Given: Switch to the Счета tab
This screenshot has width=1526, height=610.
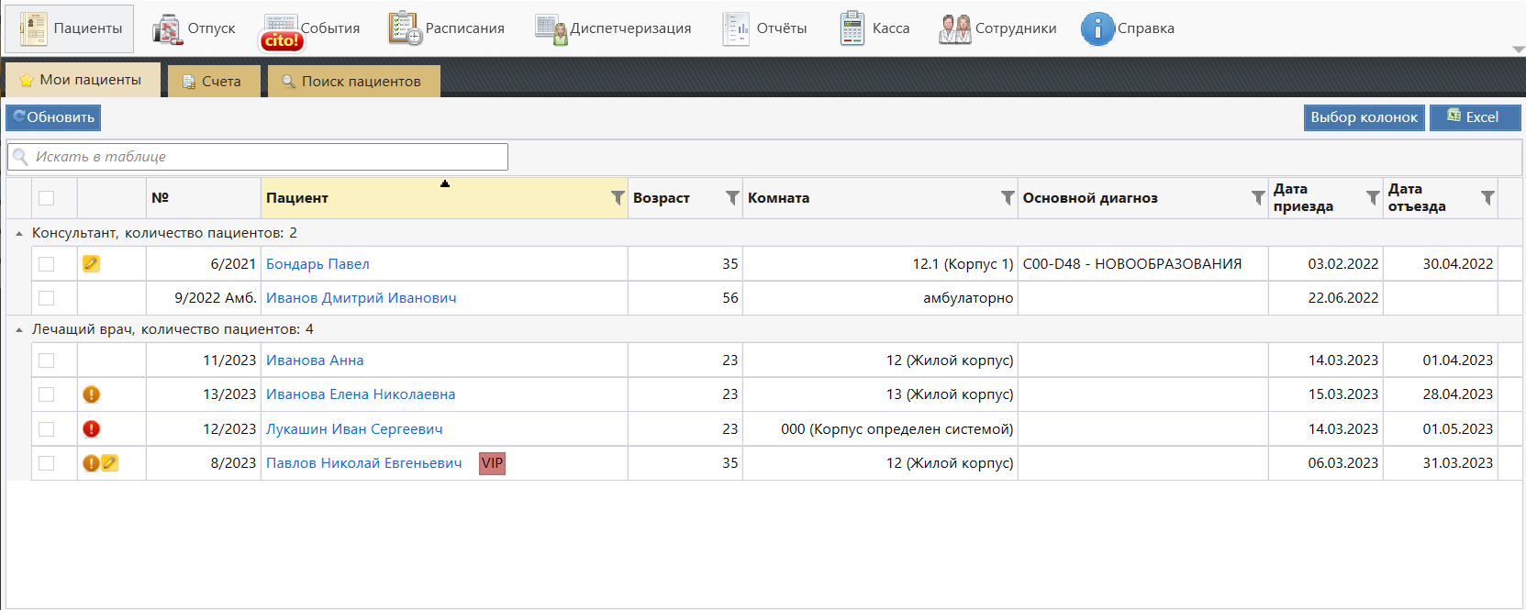Looking at the screenshot, I should point(213,82).
